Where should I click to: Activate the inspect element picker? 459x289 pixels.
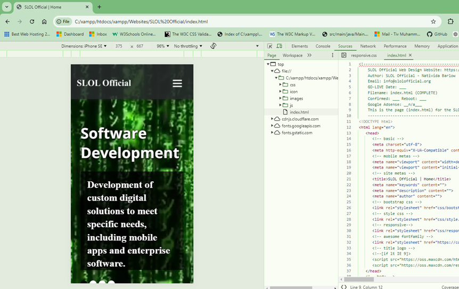coord(269,46)
